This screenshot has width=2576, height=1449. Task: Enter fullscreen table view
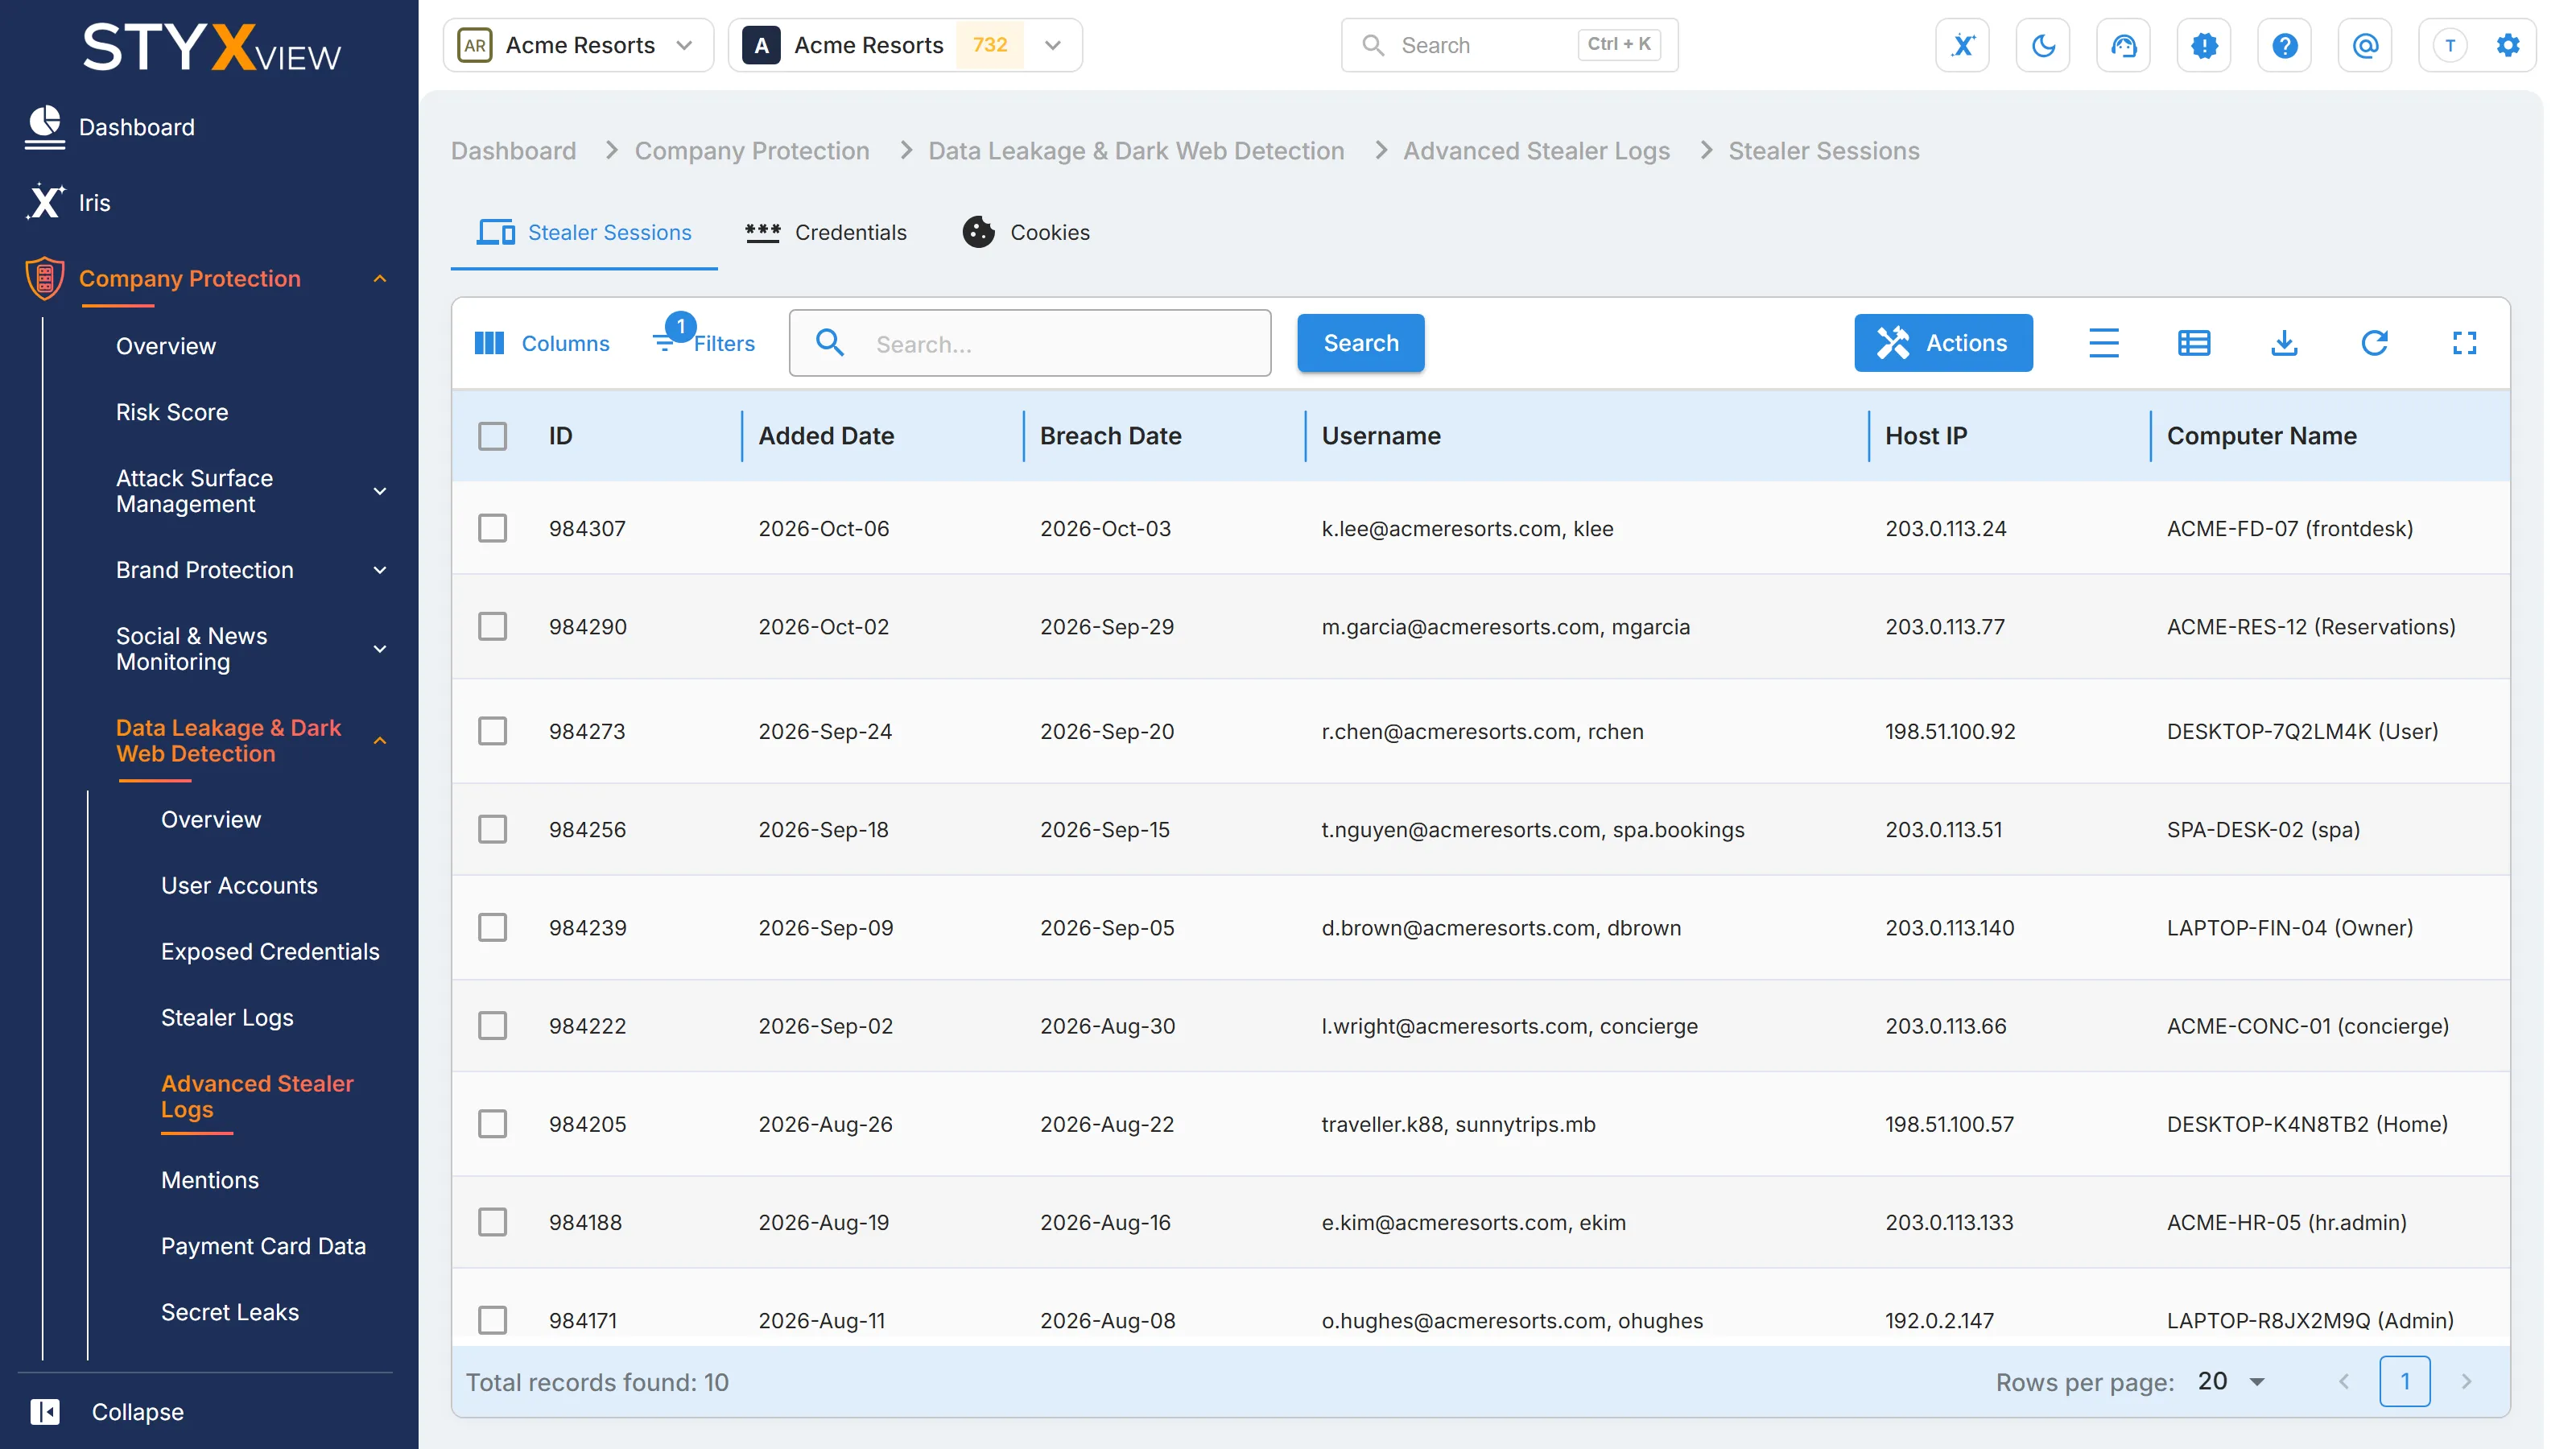point(2464,343)
